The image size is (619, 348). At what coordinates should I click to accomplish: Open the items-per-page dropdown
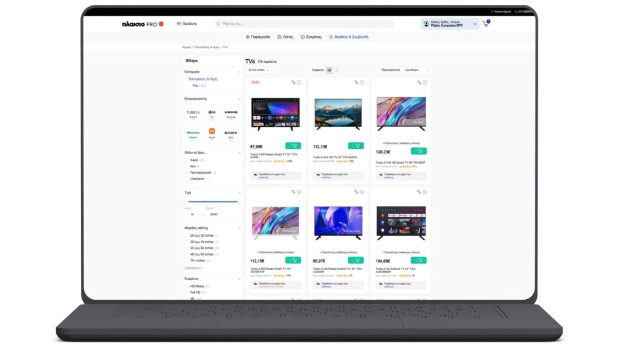tap(258, 70)
